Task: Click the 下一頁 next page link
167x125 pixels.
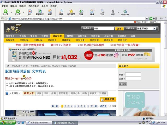Action: (x=94, y=106)
